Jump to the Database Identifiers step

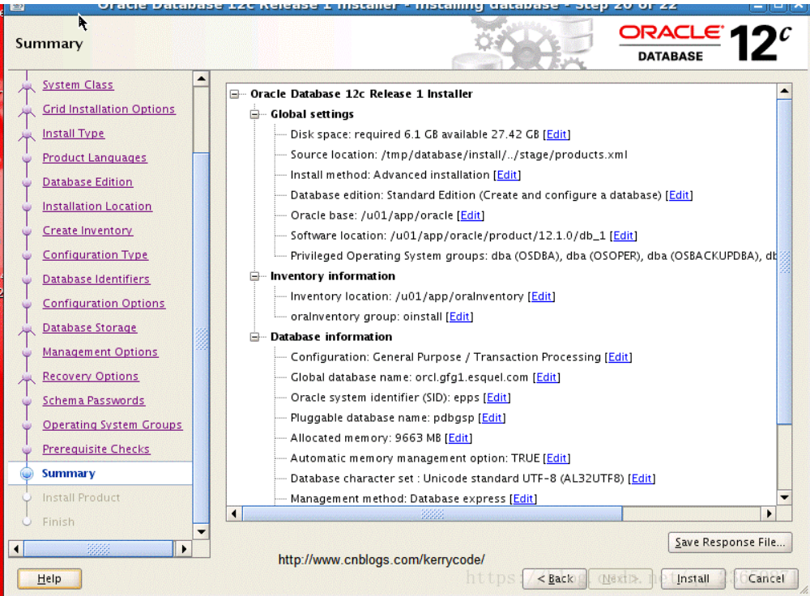(x=96, y=279)
